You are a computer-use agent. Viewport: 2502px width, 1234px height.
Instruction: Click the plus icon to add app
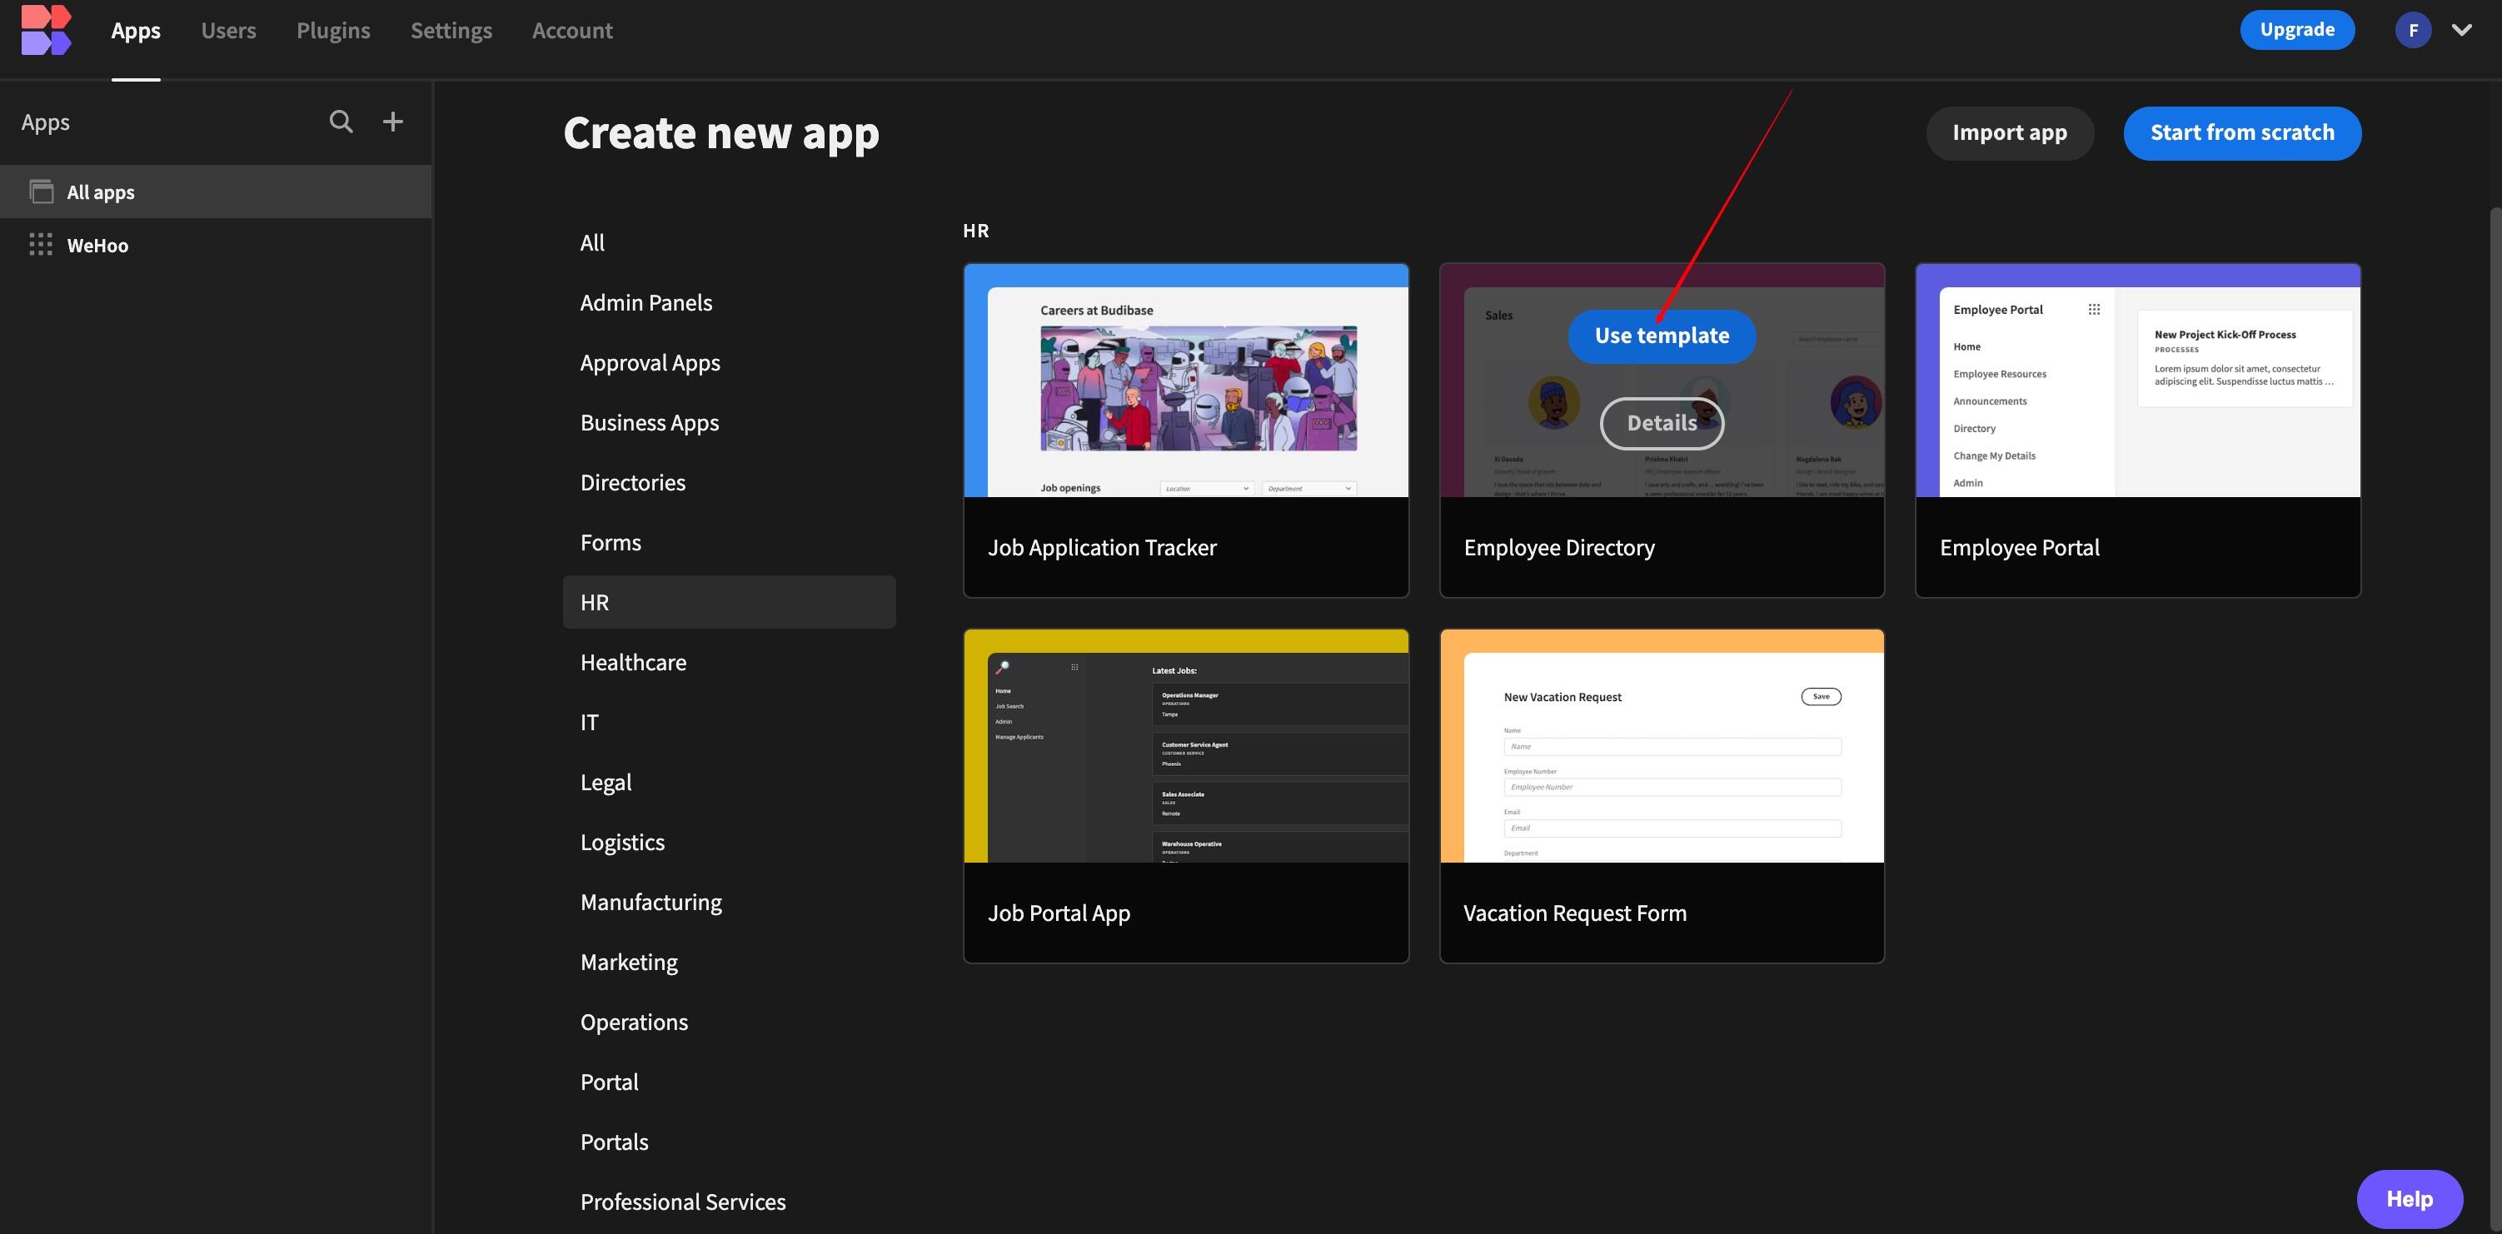(392, 122)
